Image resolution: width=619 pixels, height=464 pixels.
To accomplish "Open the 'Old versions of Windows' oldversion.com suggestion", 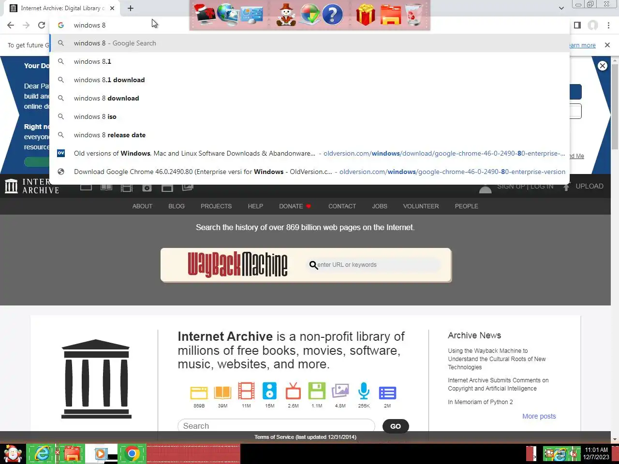I will click(309, 153).
